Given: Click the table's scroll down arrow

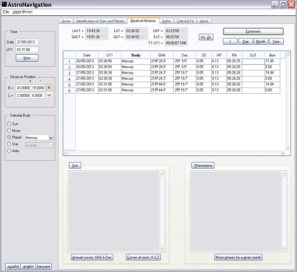Looking at the screenshot, I should [x=288, y=148].
